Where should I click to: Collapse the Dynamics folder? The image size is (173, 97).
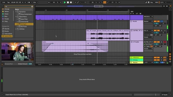click(x=16, y=12)
